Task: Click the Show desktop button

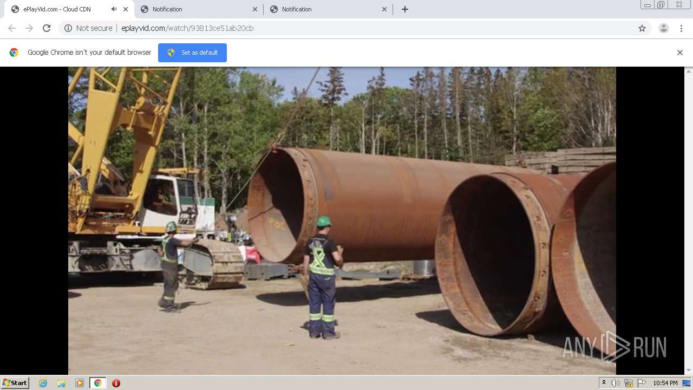Action: pyautogui.click(x=688, y=383)
